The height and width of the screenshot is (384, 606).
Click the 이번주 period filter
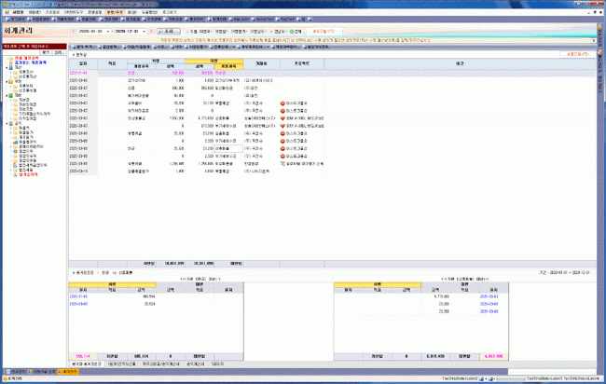tap(205, 32)
